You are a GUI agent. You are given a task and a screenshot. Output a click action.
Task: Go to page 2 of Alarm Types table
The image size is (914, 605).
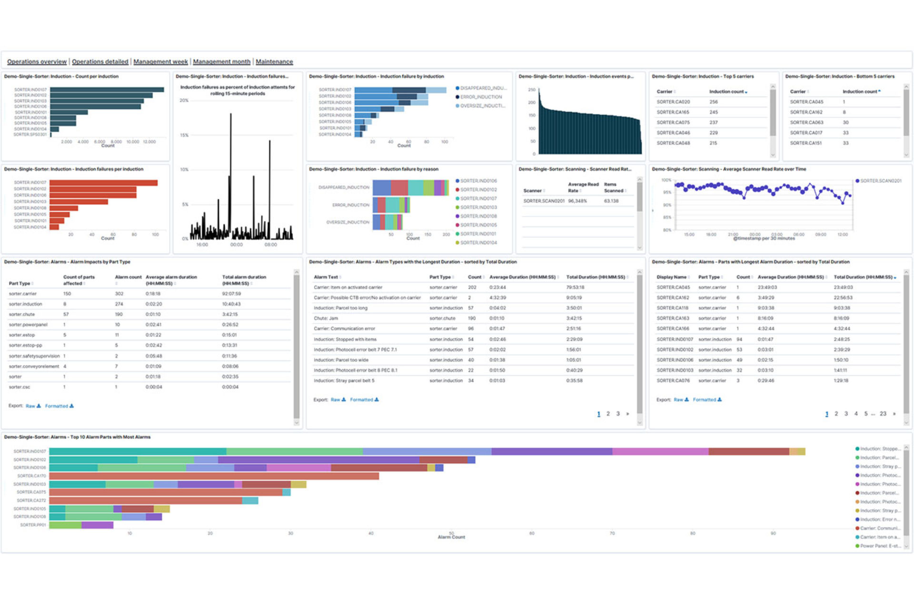coord(608,414)
